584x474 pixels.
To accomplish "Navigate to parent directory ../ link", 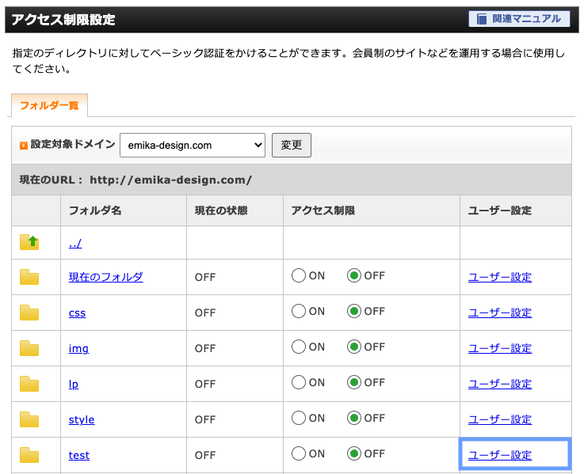I will pyautogui.click(x=75, y=243).
